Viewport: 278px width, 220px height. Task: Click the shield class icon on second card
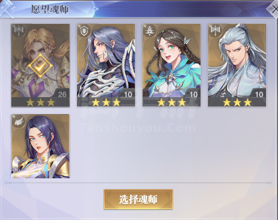84,31
